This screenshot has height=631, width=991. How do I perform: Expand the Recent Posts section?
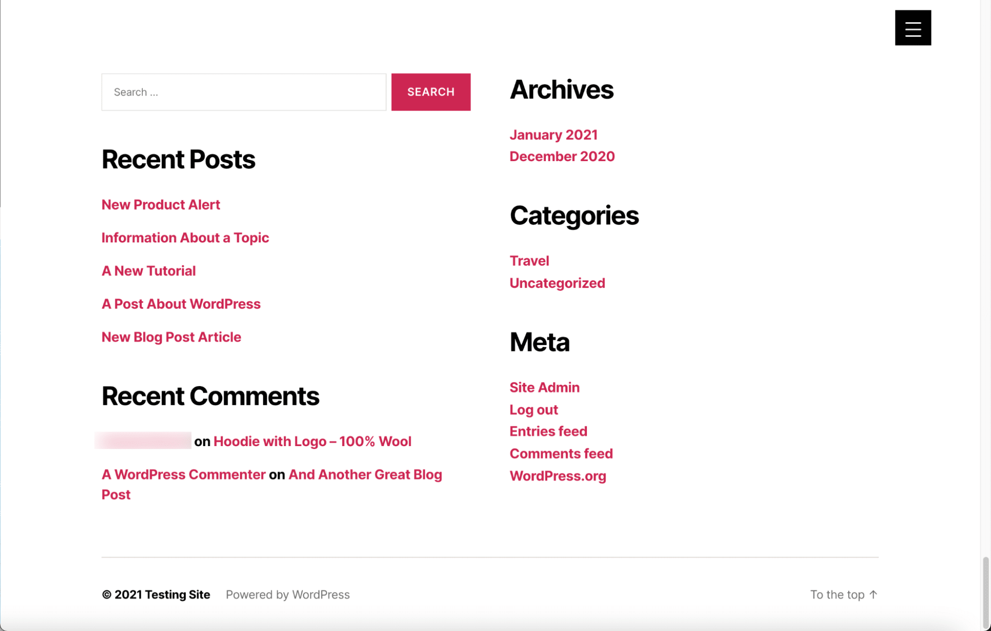point(177,158)
